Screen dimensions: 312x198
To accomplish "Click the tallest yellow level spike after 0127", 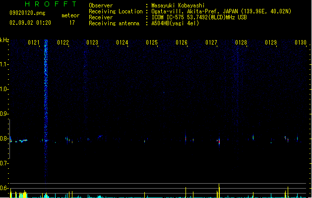I will click(x=219, y=191).
